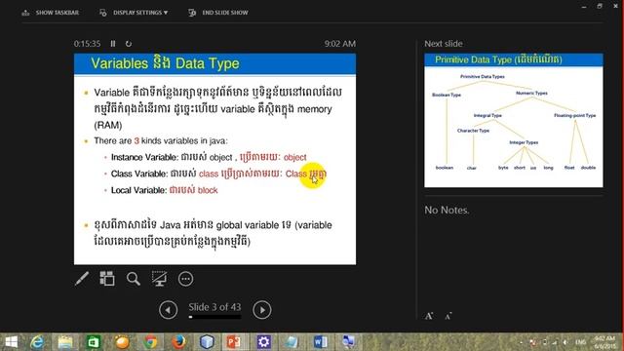Click the taskbar date and time
This screenshot has width=624, height=351.
coord(604,342)
